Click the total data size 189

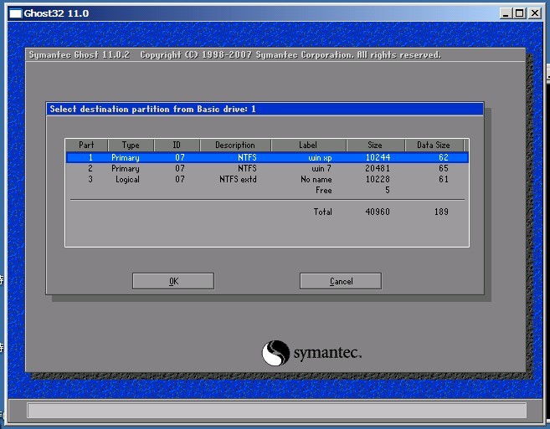click(441, 212)
